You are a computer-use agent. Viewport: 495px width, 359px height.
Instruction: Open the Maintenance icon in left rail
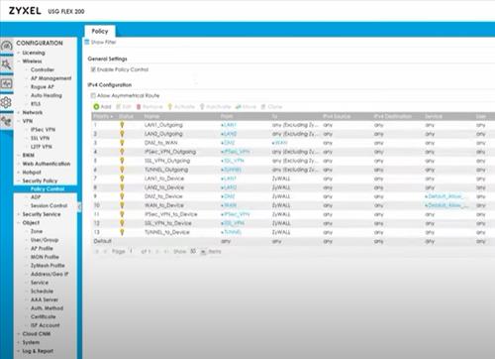click(6, 121)
